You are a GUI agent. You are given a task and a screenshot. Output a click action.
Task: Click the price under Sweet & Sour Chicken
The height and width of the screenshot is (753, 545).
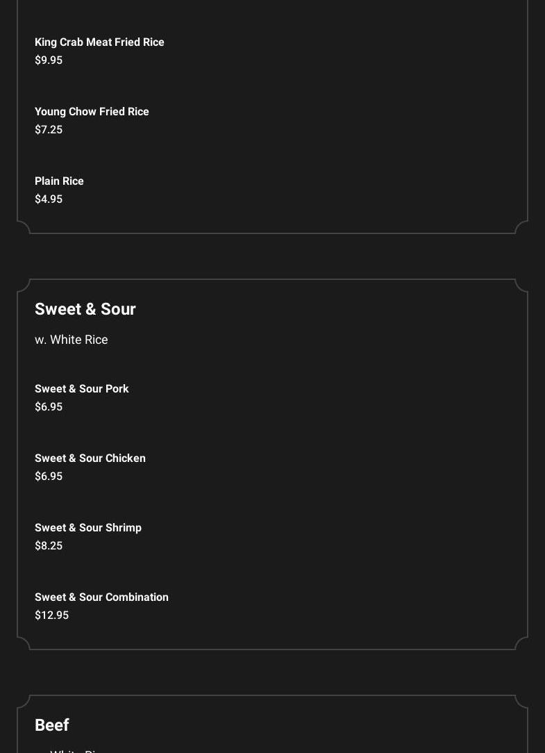tap(49, 477)
